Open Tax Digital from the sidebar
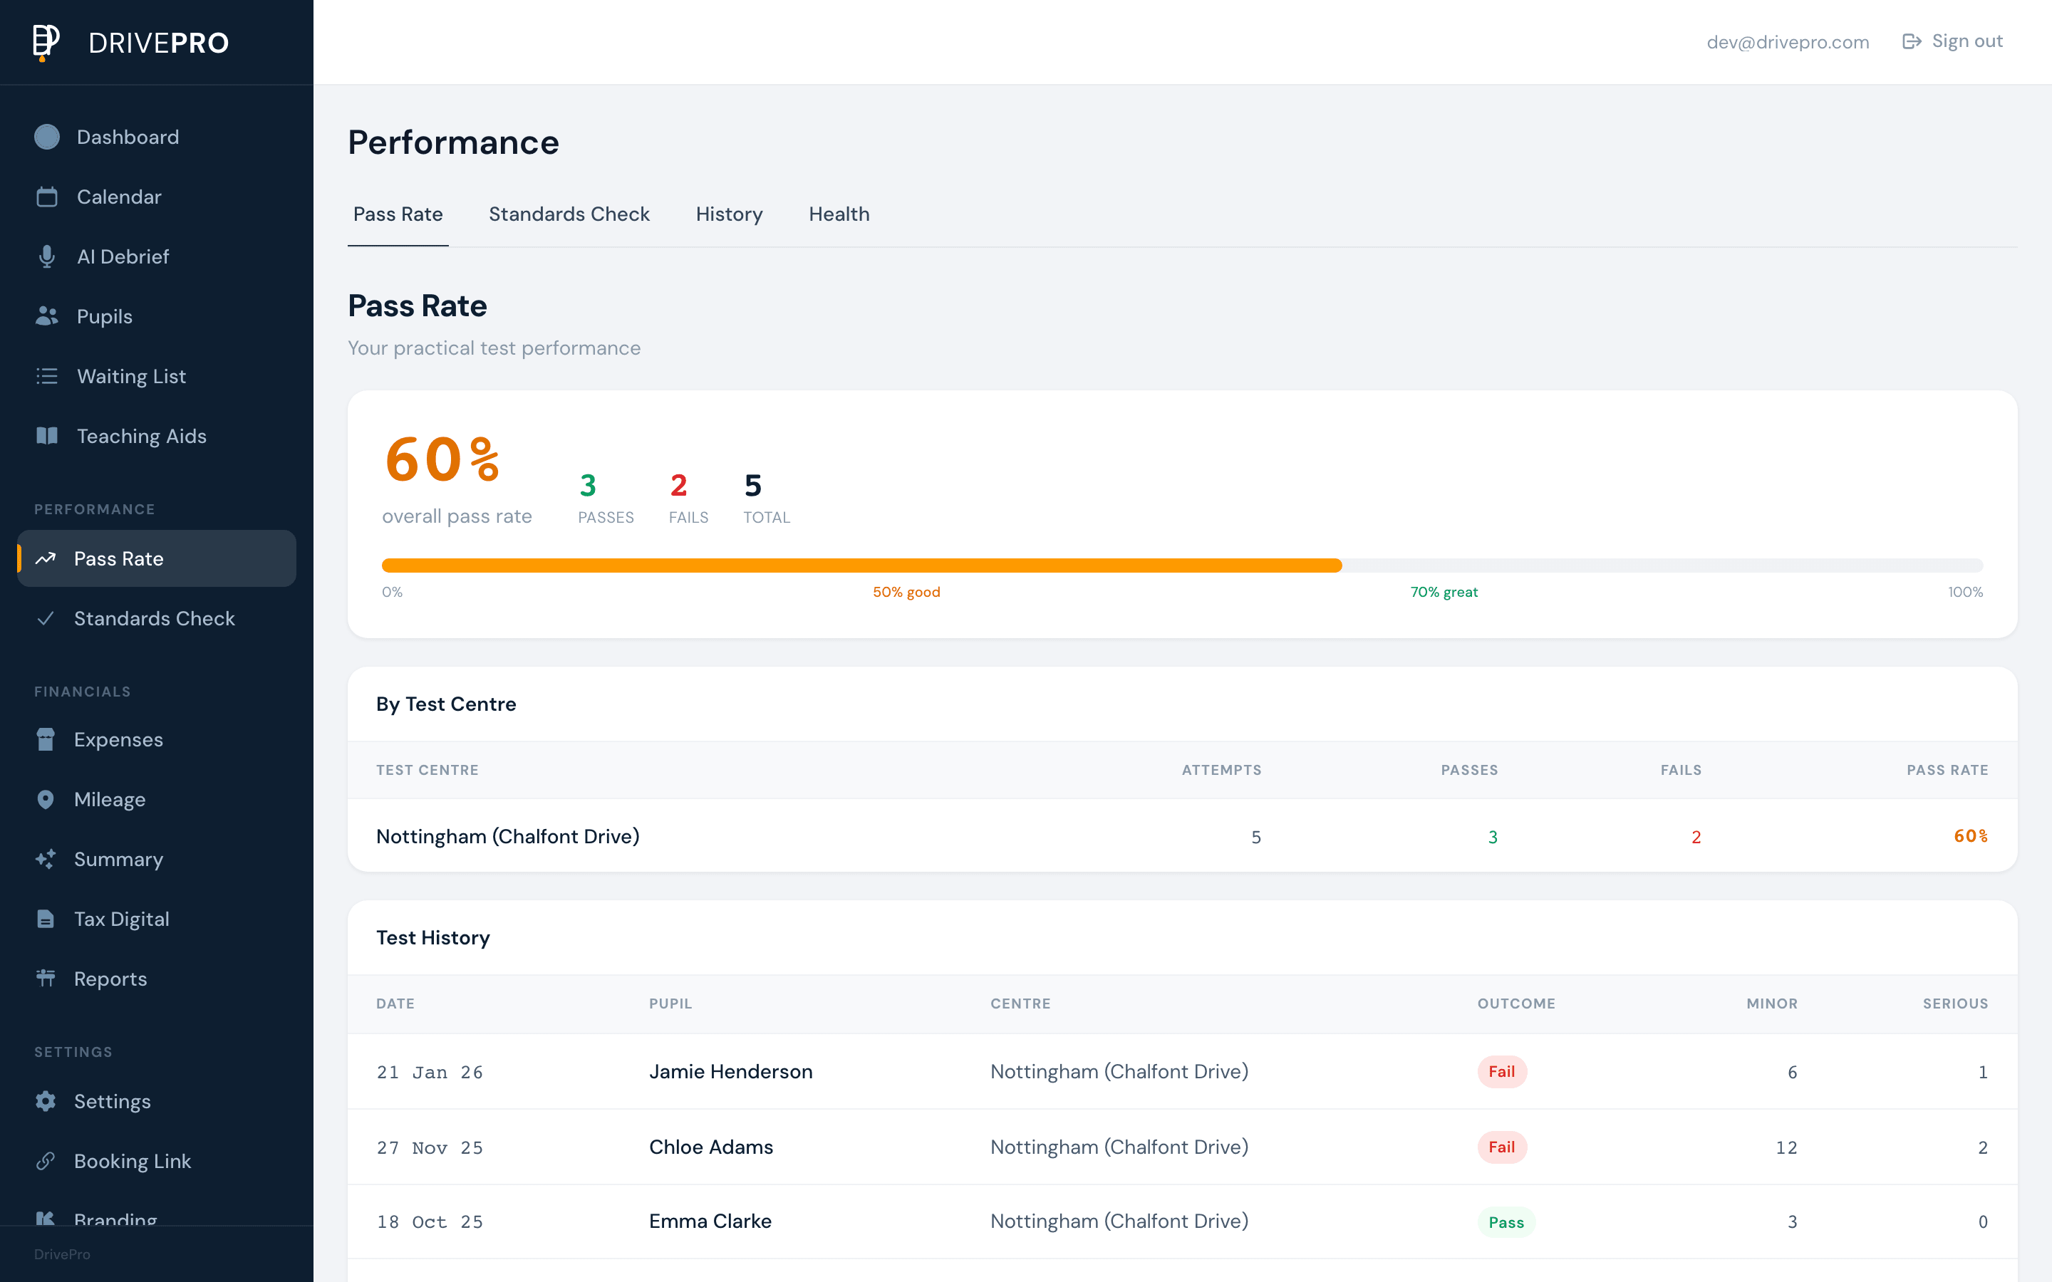 coord(122,918)
